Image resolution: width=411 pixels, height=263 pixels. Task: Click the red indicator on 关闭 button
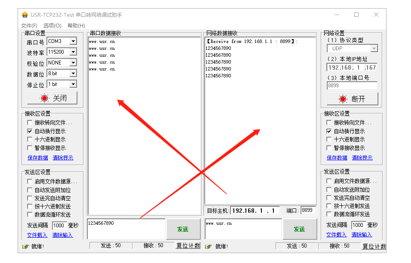[44, 98]
